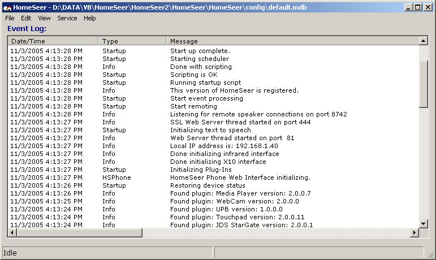Screen dimensions: 436x260
Task: Open the Help menu
Action: pos(90,18)
